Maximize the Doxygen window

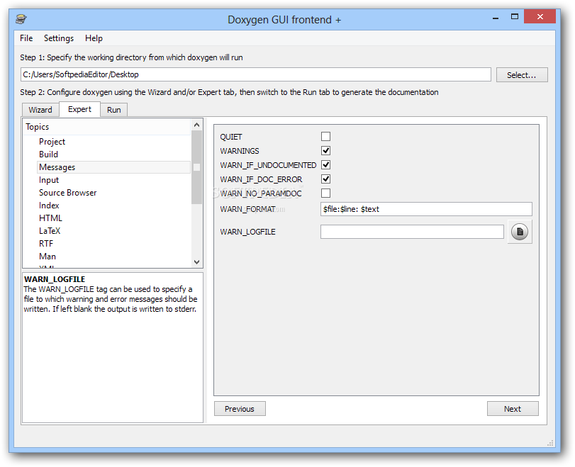[515, 16]
